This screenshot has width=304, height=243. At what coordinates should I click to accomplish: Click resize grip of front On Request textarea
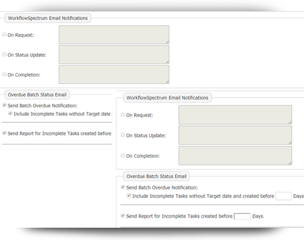pos(290,122)
